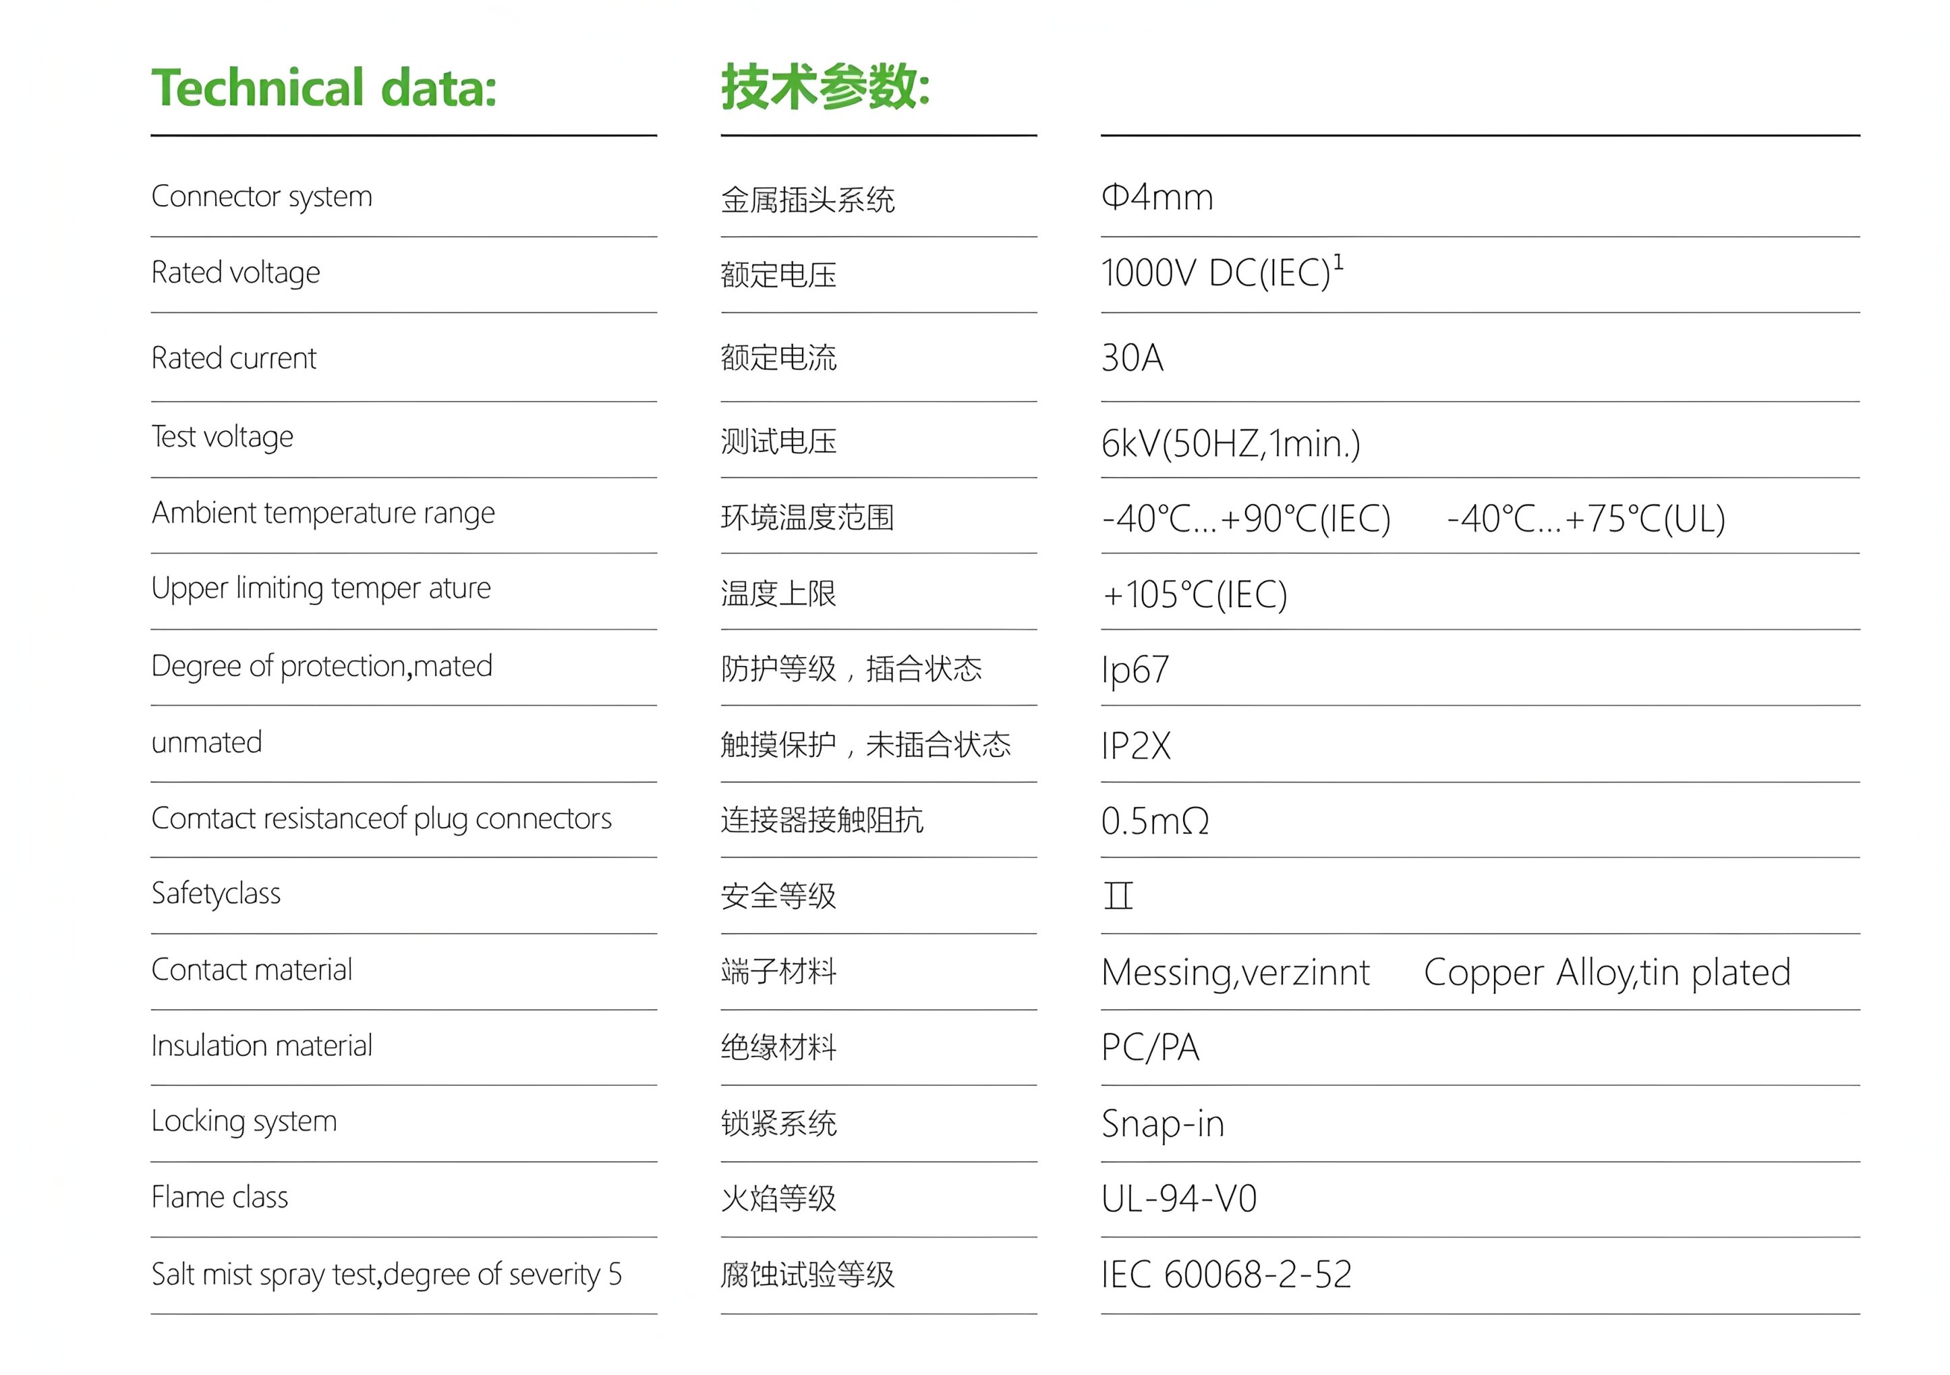Select 'Degree of protection,mated' text
This screenshot has height=1375, width=1950.
pos(322,667)
